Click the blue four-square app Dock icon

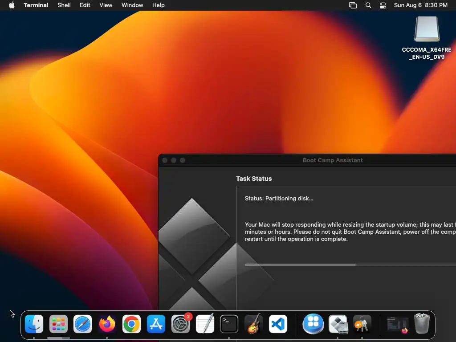(x=313, y=324)
